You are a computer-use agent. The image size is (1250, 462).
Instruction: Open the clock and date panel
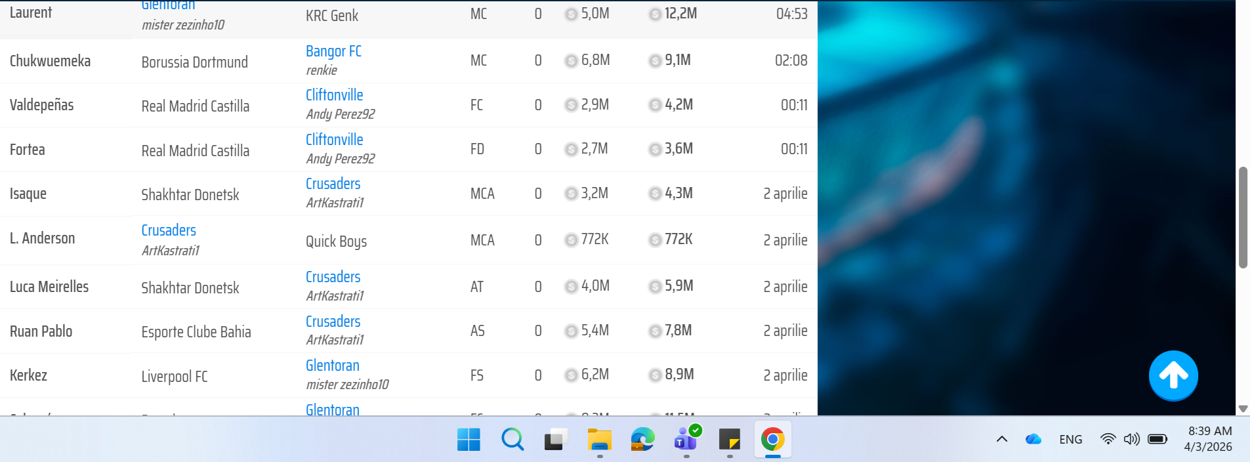click(x=1209, y=439)
